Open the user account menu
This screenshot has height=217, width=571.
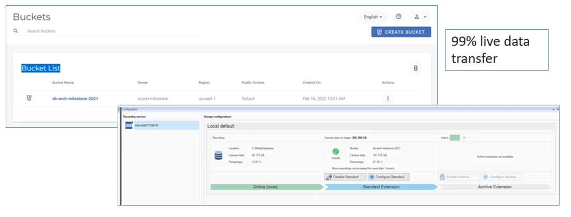pyautogui.click(x=420, y=17)
